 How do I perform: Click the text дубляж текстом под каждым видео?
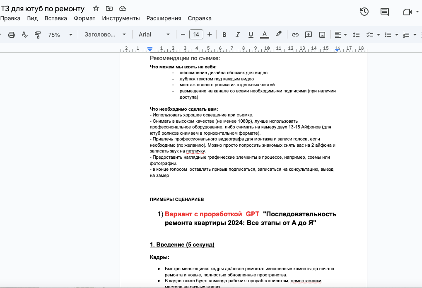click(x=217, y=79)
